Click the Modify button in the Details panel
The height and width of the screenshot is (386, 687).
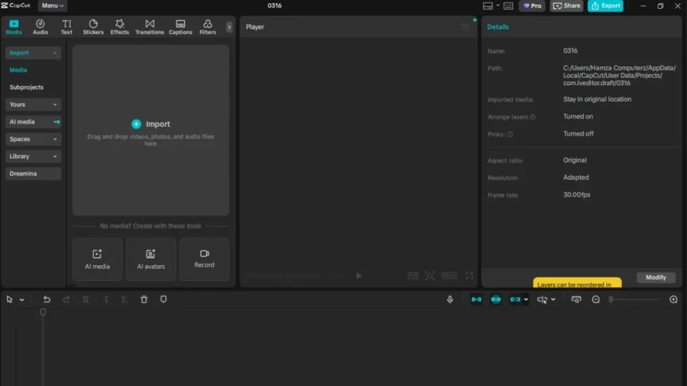pyautogui.click(x=655, y=277)
